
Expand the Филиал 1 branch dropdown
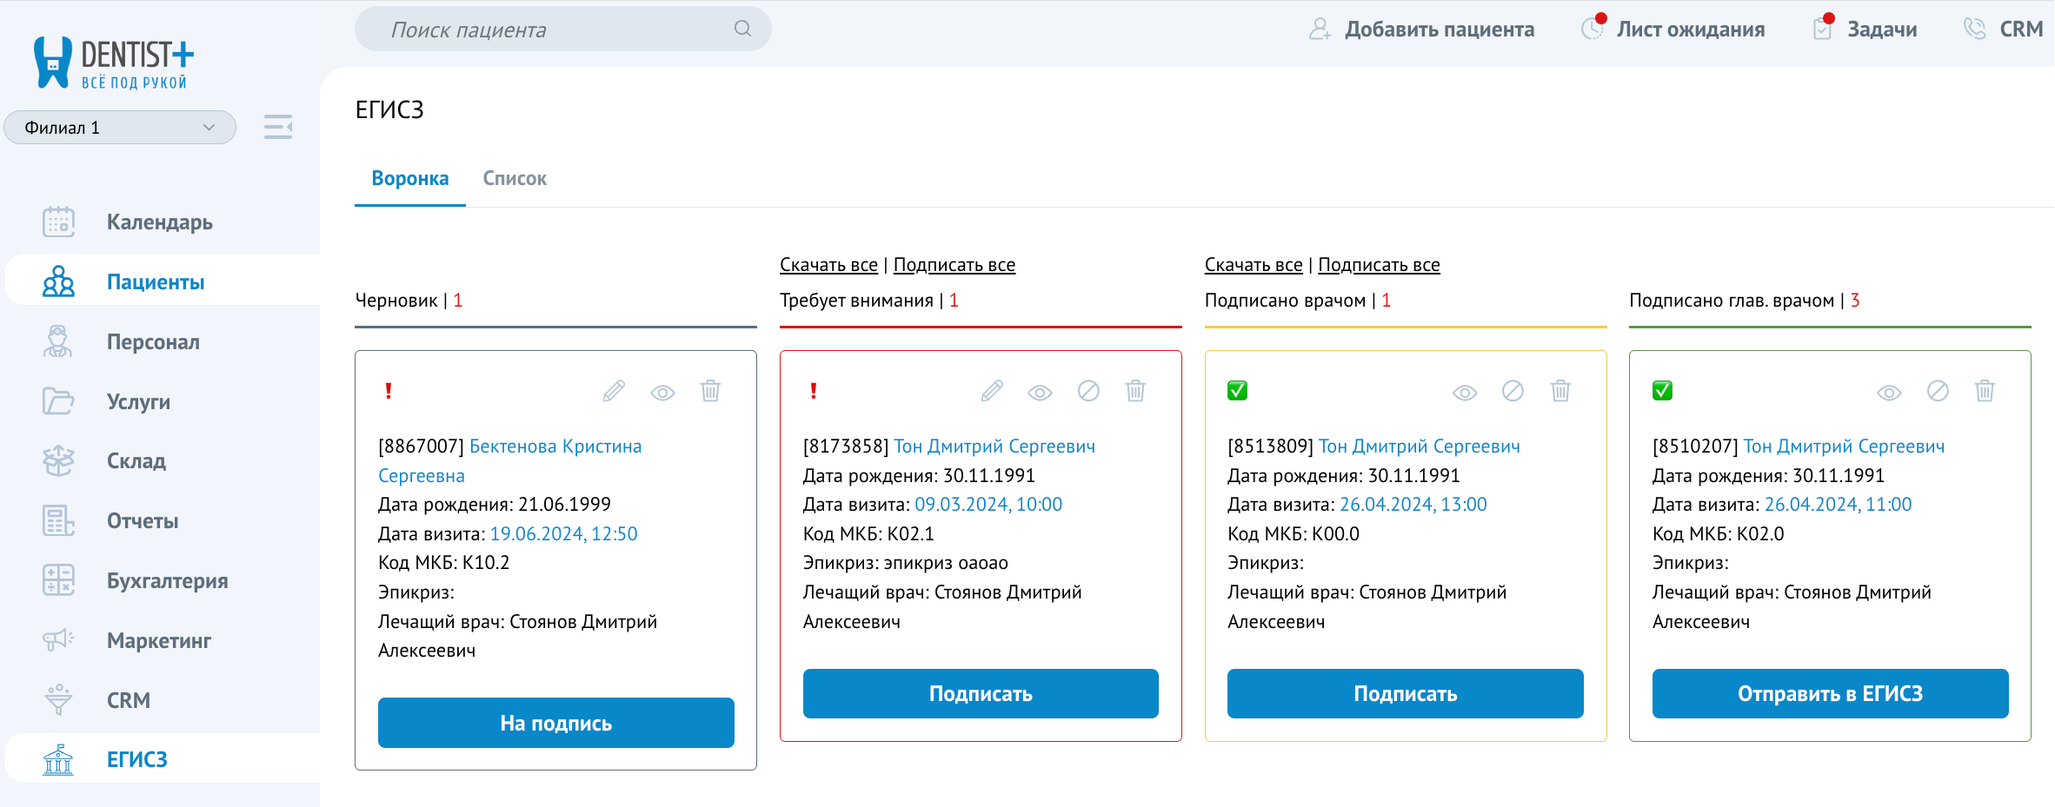120,128
